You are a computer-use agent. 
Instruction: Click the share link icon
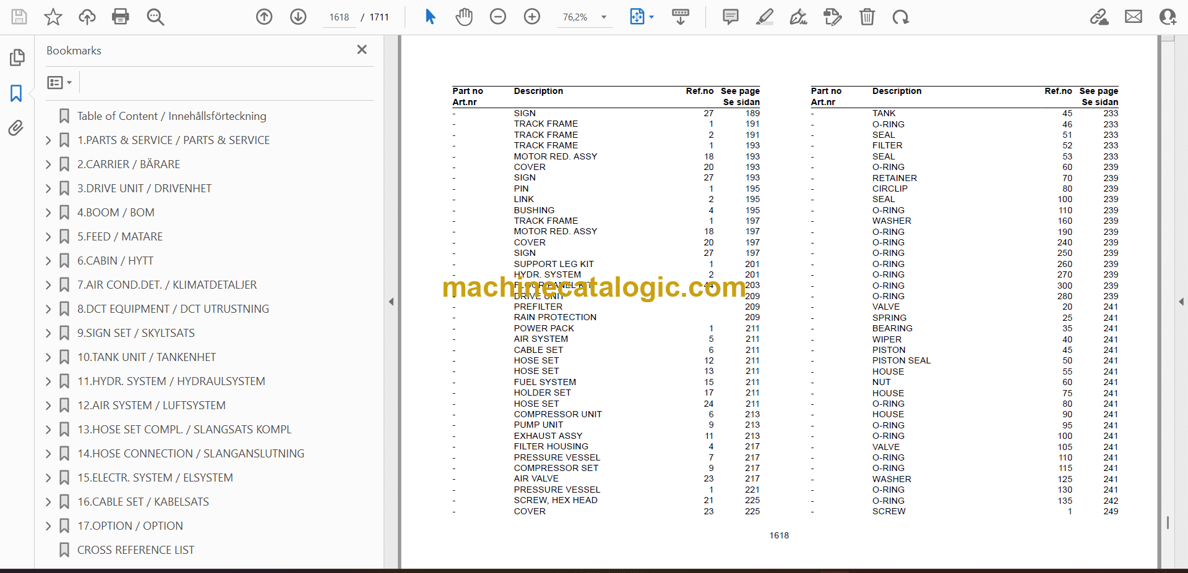pyautogui.click(x=1100, y=17)
